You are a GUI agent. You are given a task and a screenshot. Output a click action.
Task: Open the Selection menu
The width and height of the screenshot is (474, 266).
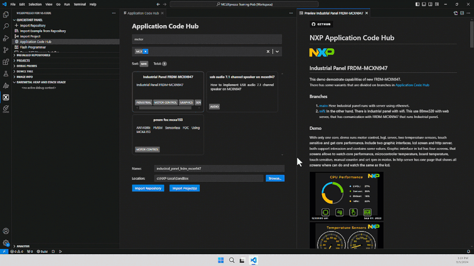pyautogui.click(x=35, y=4)
